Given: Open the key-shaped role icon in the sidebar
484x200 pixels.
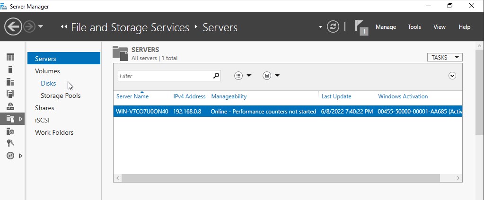Looking at the screenshot, I should coord(10,143).
